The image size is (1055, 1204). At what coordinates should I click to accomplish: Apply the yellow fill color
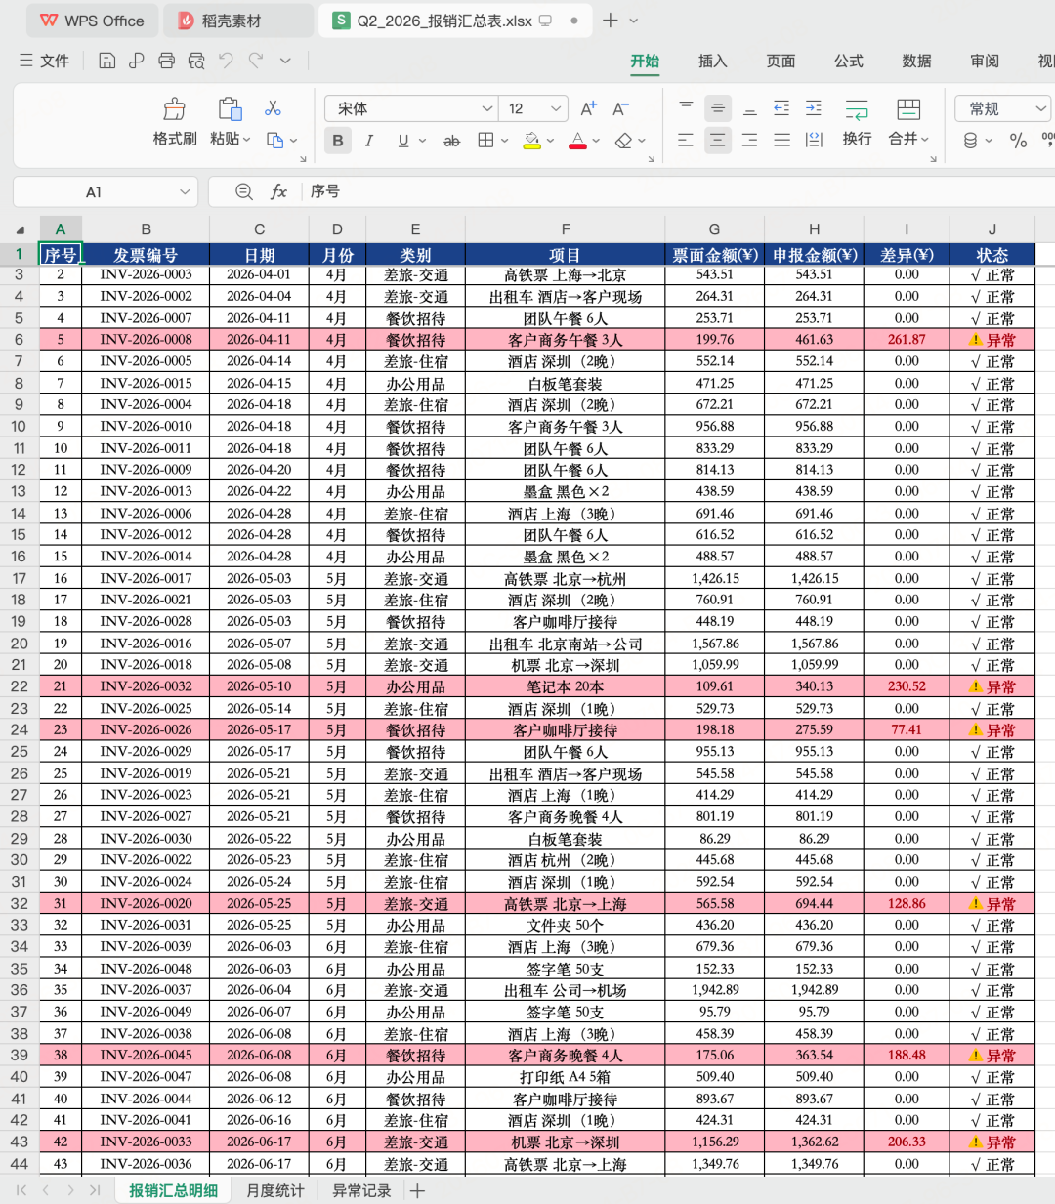tap(531, 141)
